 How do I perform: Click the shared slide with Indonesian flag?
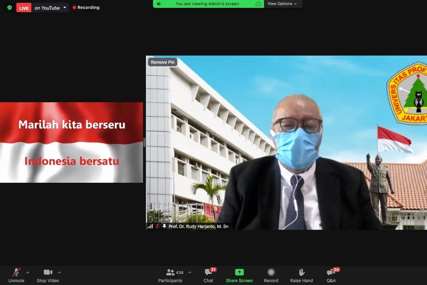[x=72, y=142]
